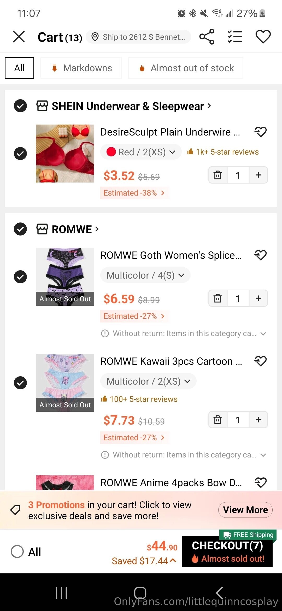282x611 pixels.
Task: Select the All radio button at bottom
Action: point(17,551)
